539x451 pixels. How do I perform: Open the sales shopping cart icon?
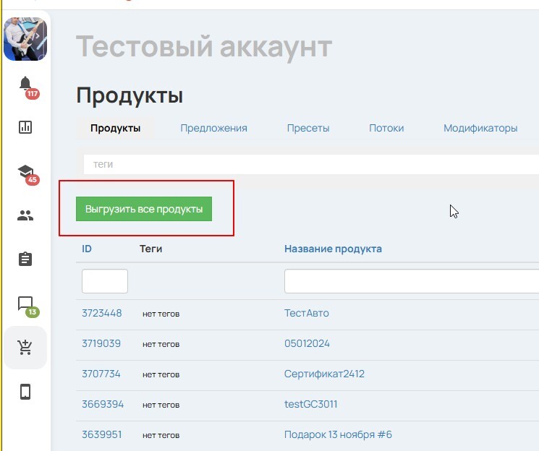(25, 348)
